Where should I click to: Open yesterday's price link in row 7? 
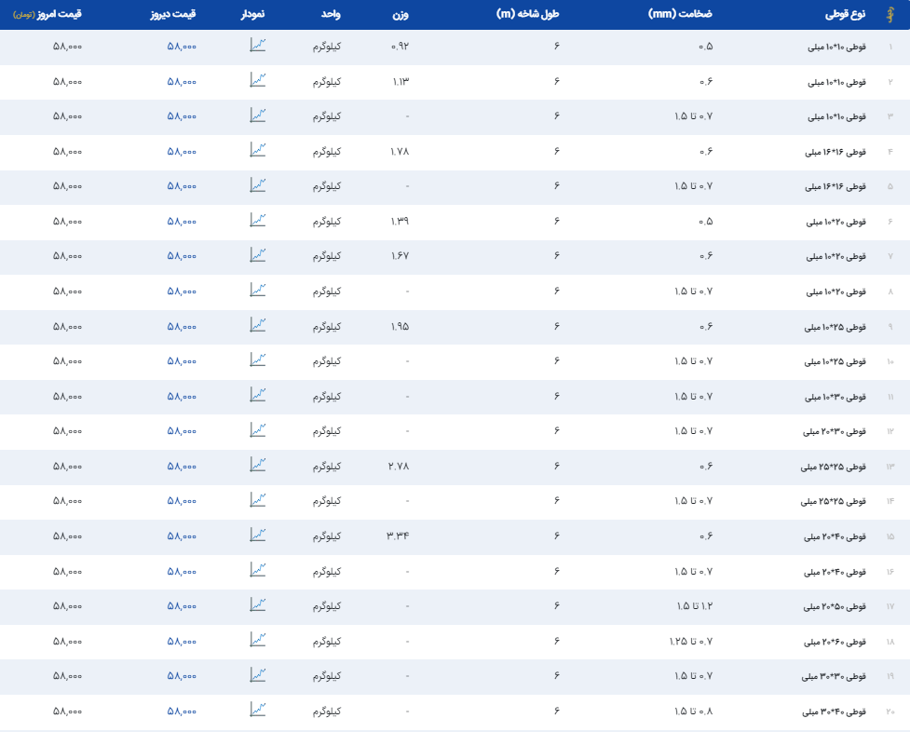[x=182, y=256]
